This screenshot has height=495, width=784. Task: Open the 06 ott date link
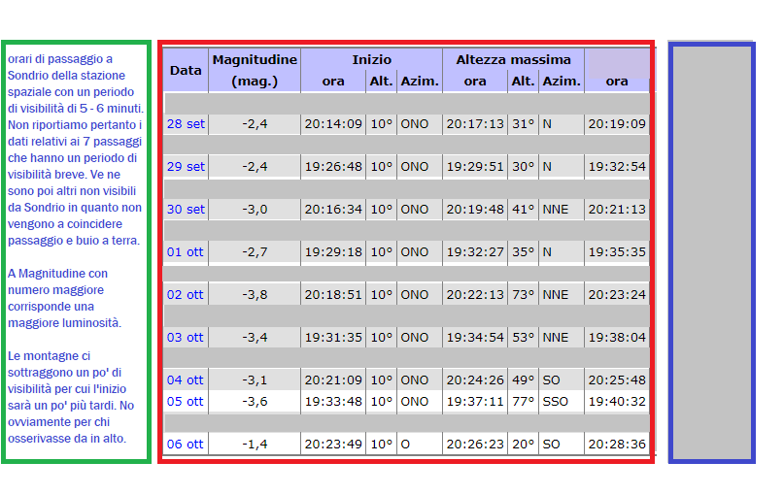tap(185, 445)
